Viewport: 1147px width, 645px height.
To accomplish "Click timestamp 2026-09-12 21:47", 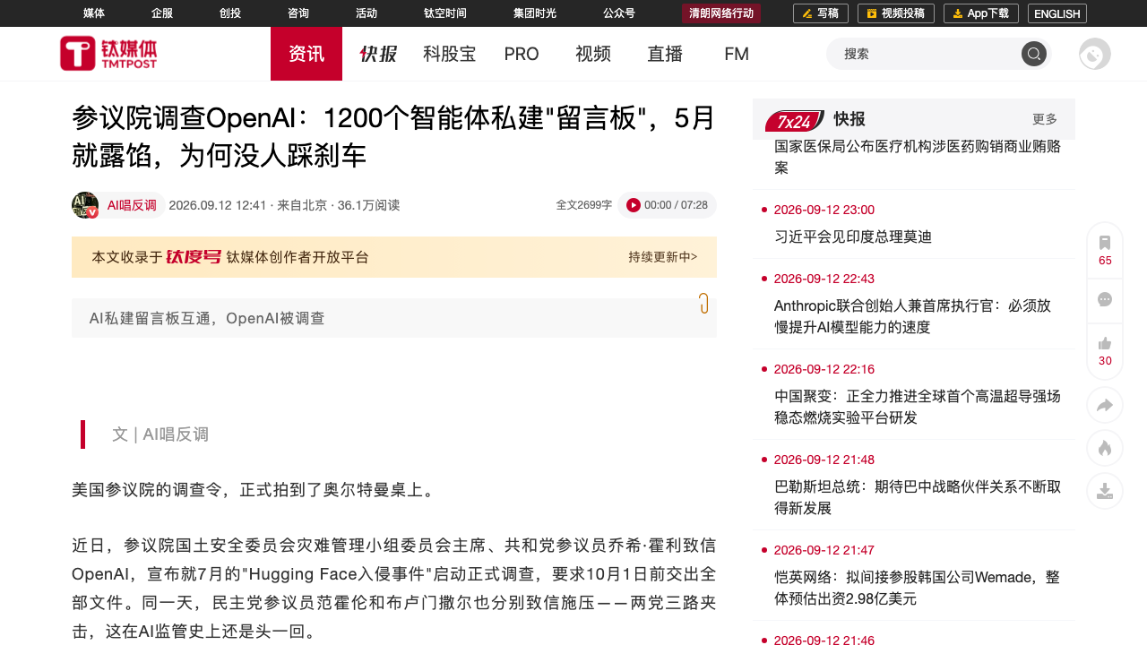I will (x=824, y=550).
